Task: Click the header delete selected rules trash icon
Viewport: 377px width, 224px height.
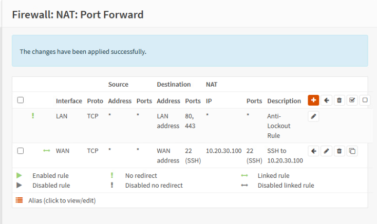Action: coord(339,100)
